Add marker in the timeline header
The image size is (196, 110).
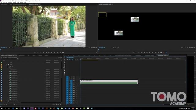[75, 59]
